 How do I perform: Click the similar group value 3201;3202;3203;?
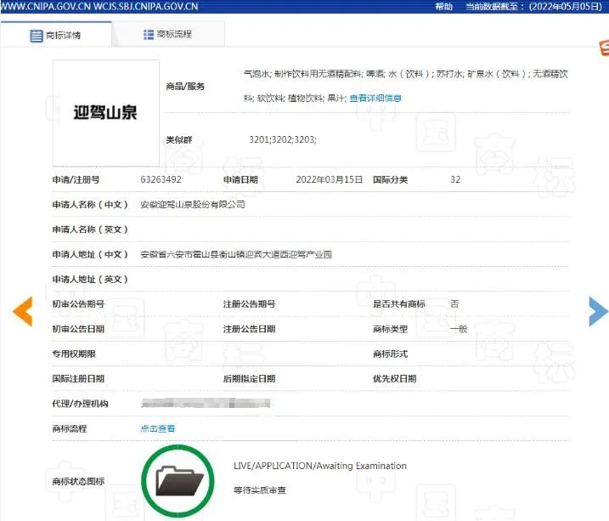click(283, 139)
